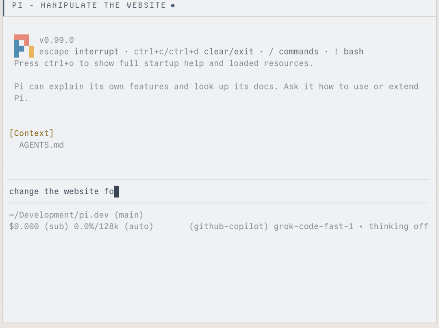Image resolution: width=439 pixels, height=328 pixels.
Task: Click the (main) git branch label
Action: point(129,215)
